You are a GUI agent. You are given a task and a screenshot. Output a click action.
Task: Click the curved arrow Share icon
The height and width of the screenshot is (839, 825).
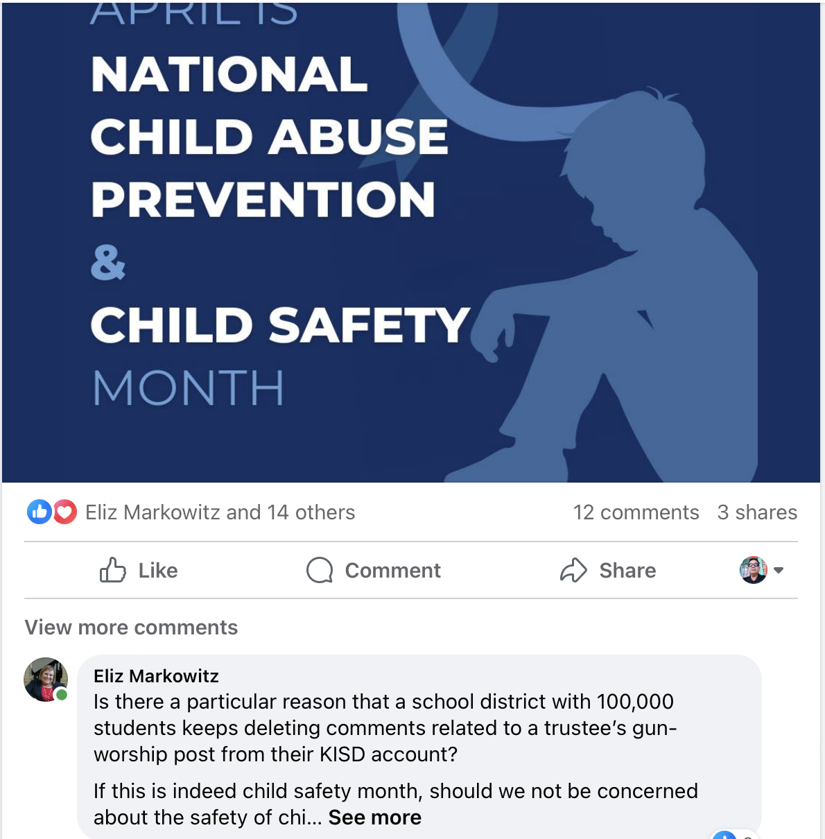573,571
